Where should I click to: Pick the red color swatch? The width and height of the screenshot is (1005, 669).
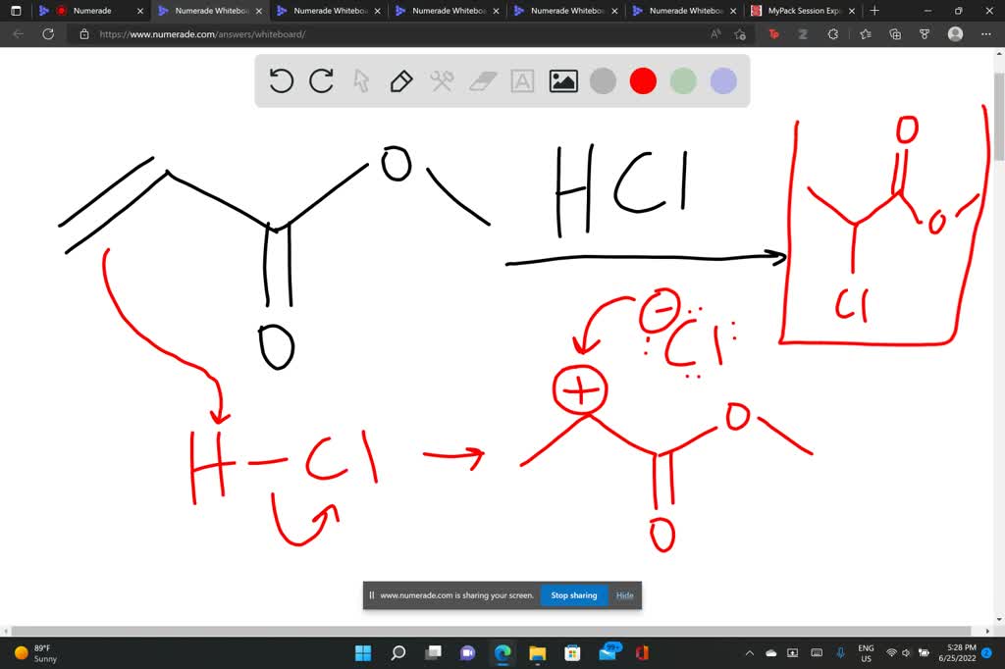(643, 81)
